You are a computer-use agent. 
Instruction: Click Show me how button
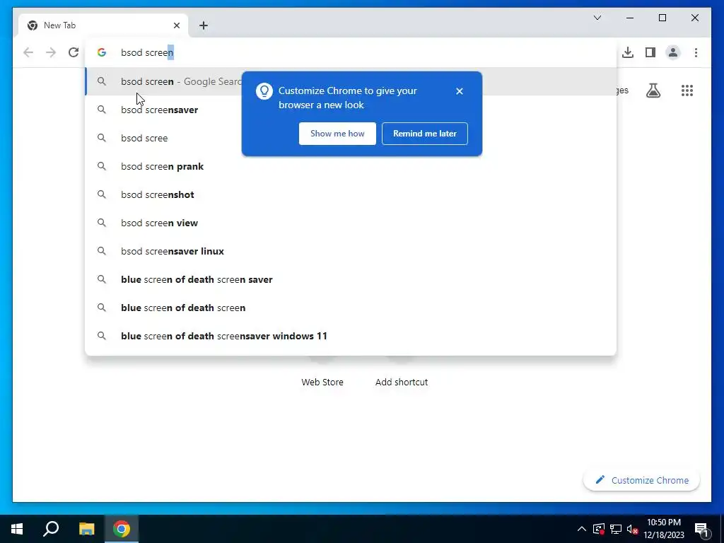click(337, 134)
